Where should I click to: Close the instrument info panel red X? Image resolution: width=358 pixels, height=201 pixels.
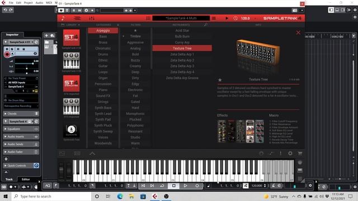click(298, 32)
